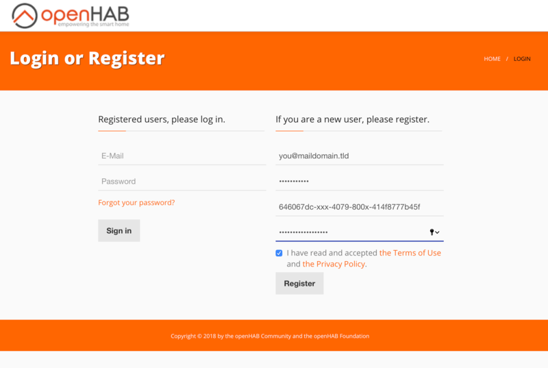Toggle the Terms of Use acceptance checkbox

coord(279,253)
